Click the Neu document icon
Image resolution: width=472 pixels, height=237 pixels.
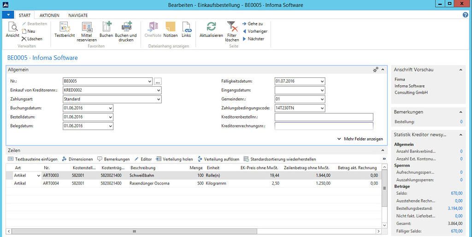24,31
